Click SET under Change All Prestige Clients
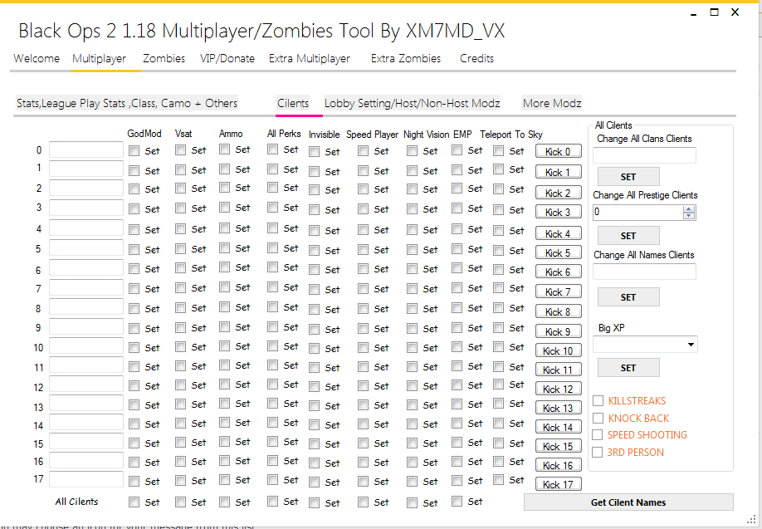 click(628, 236)
